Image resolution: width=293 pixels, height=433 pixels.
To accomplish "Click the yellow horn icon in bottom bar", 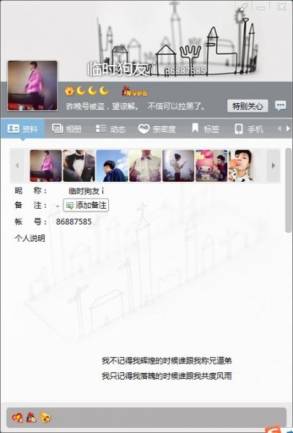I will [x=45, y=418].
